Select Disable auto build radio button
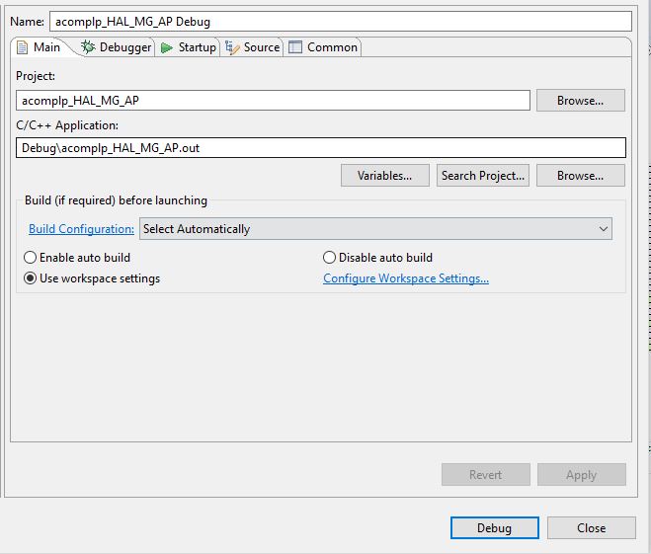 [x=330, y=258]
